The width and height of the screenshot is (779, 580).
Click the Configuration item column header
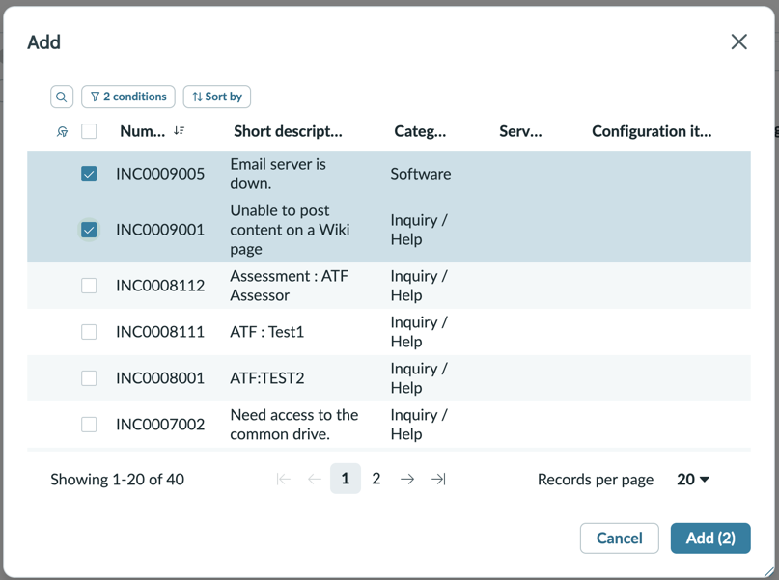pos(652,131)
